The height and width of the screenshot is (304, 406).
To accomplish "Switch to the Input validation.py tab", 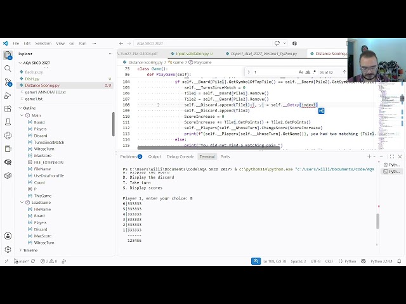I will 192,54.
